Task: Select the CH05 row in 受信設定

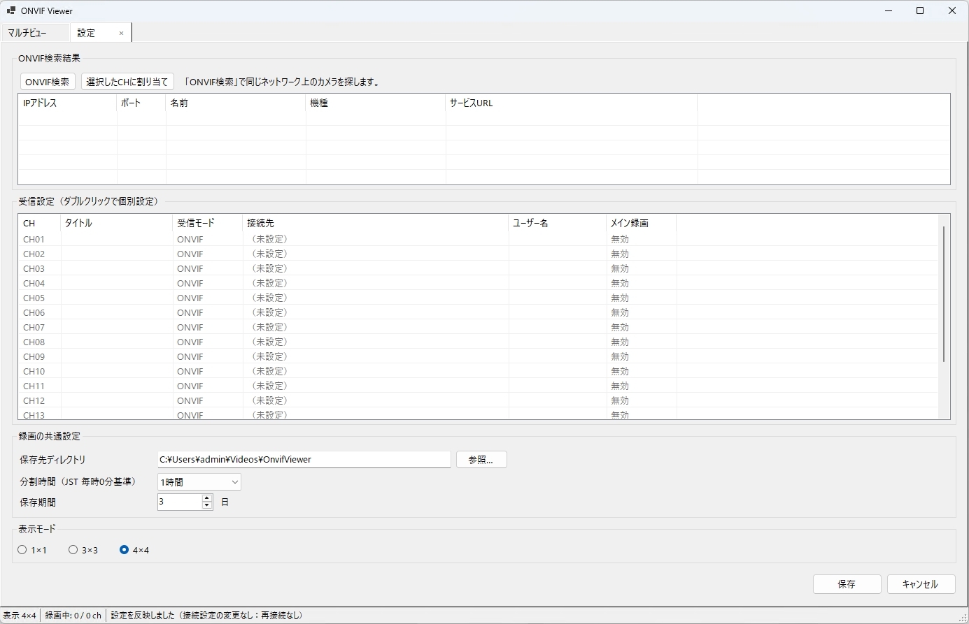Action: 478,298
